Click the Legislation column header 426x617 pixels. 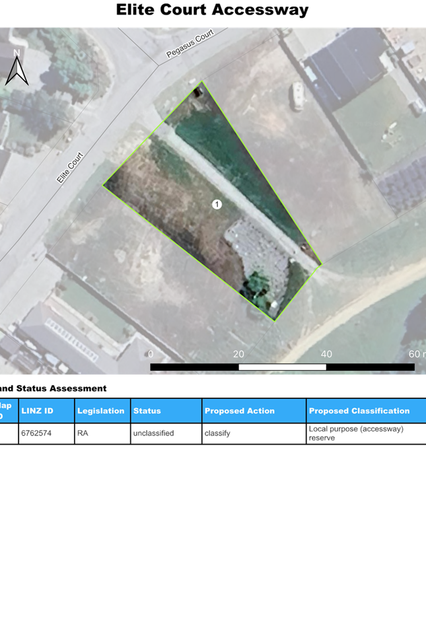[x=102, y=411]
